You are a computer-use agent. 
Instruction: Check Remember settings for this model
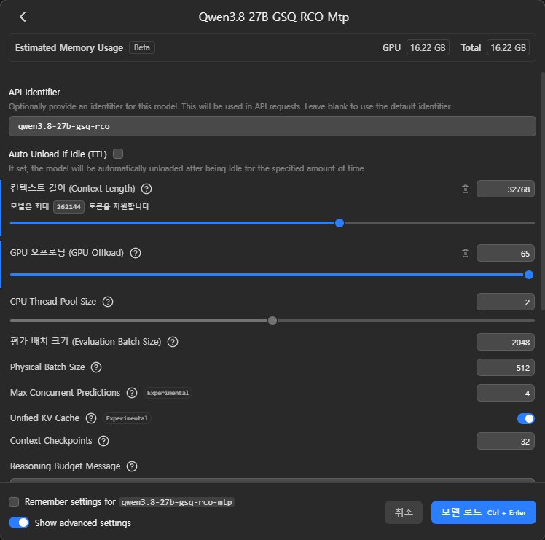click(14, 502)
